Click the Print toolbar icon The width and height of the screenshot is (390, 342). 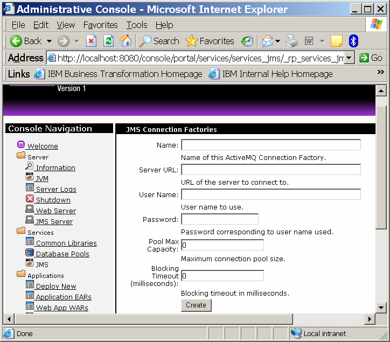(x=291, y=41)
